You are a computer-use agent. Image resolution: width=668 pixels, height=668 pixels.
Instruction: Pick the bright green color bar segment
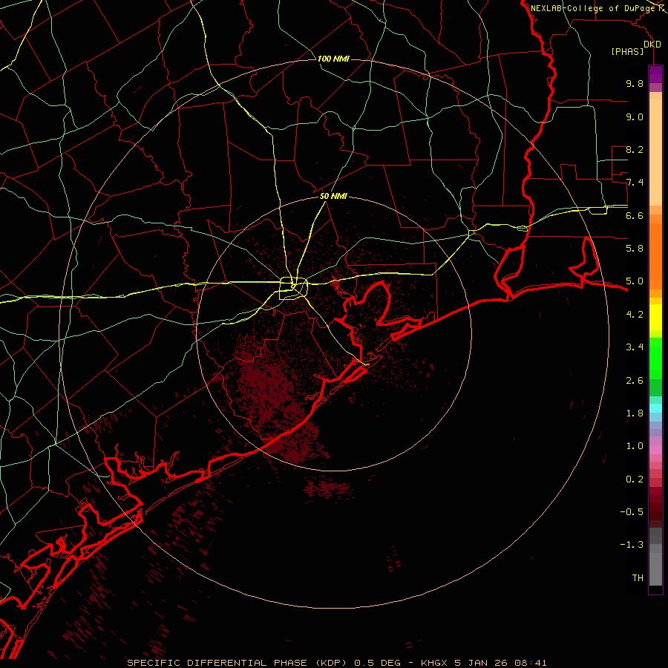coord(655,358)
